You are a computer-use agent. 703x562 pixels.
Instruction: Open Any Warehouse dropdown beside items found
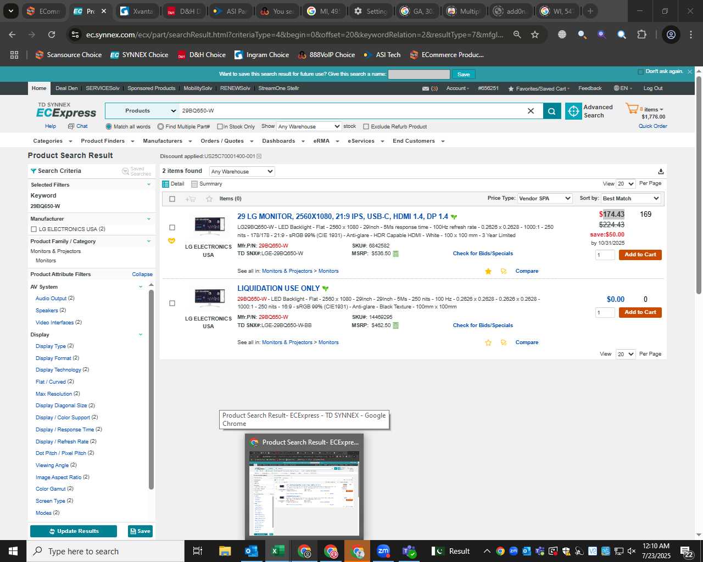(x=242, y=172)
